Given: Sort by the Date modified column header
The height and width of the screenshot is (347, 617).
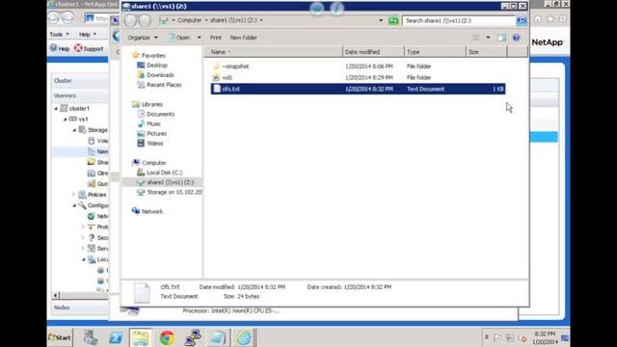Looking at the screenshot, I should 373,51.
